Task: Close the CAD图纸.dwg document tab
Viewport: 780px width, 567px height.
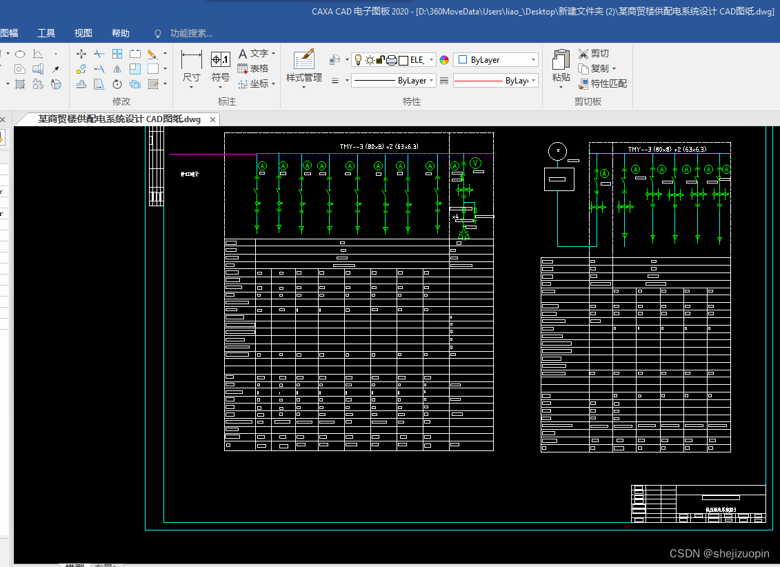Action: pyautogui.click(x=212, y=120)
